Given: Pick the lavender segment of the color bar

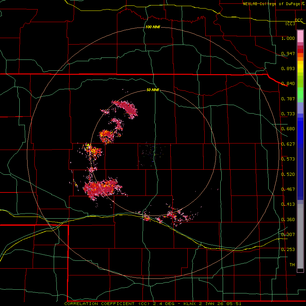Looking at the screenshot, I should click(x=300, y=108).
